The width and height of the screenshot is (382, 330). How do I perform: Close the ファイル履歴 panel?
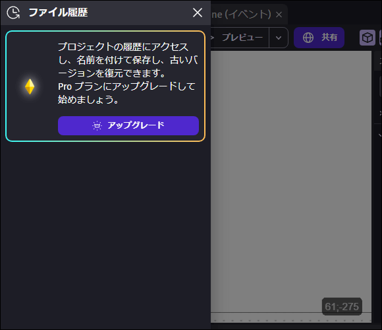pos(198,13)
